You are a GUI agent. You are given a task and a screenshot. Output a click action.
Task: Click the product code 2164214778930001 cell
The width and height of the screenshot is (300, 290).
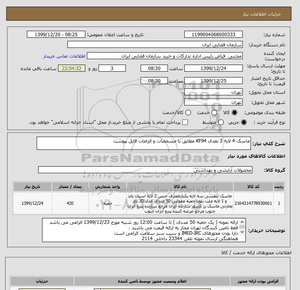[x=253, y=203]
